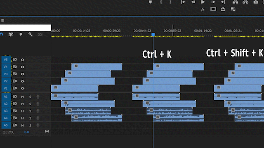
Task: Click Mark Out button
Action: pos(170,2)
